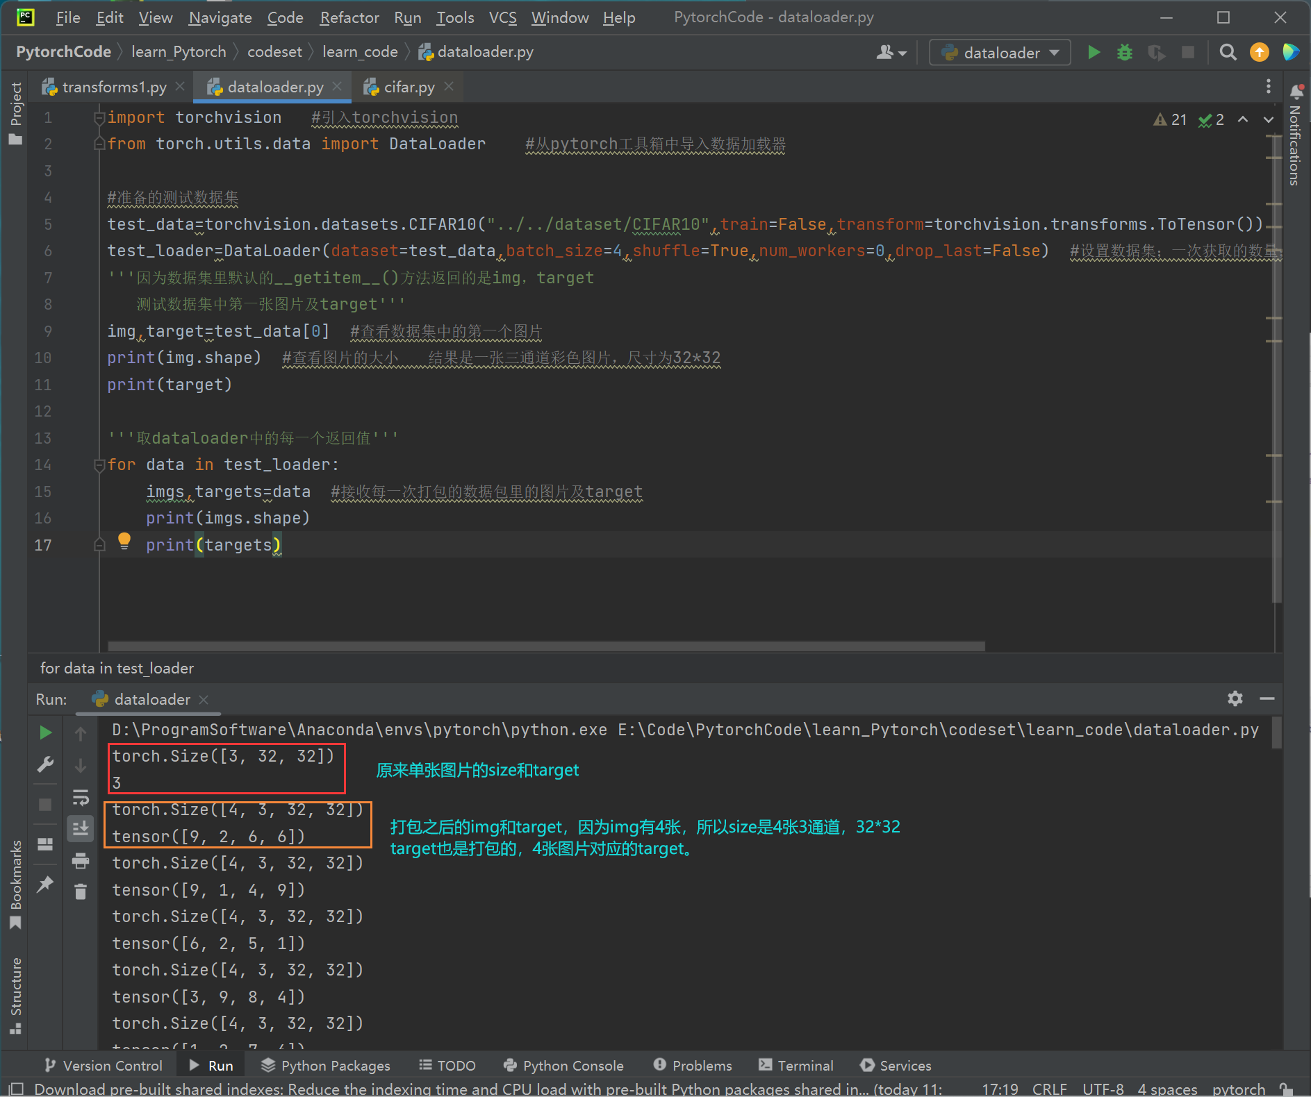Open Run panel settings gear

pyautogui.click(x=1235, y=698)
